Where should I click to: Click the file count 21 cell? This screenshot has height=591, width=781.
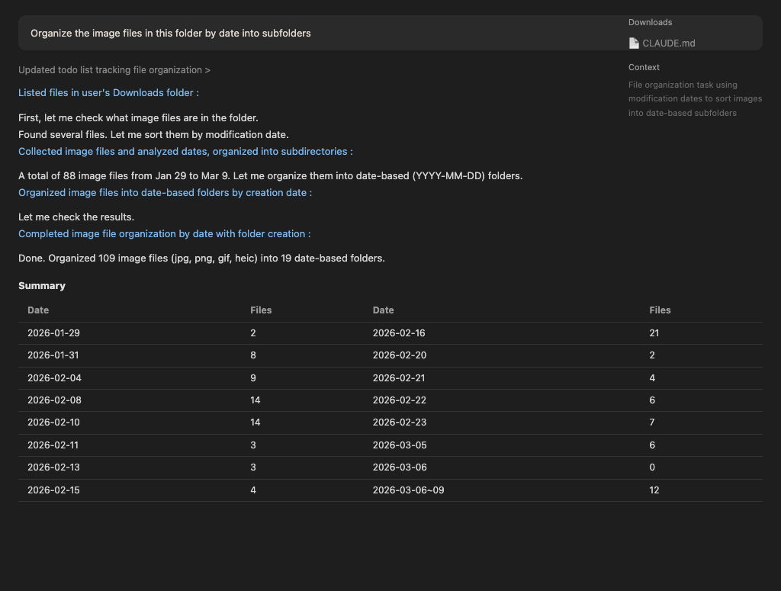(654, 333)
